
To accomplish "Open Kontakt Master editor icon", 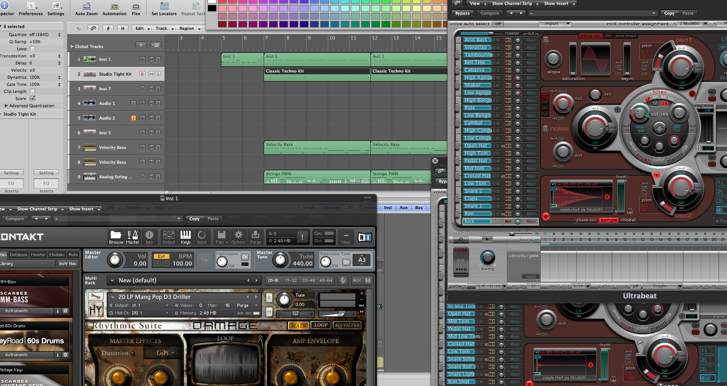I will pos(133,237).
